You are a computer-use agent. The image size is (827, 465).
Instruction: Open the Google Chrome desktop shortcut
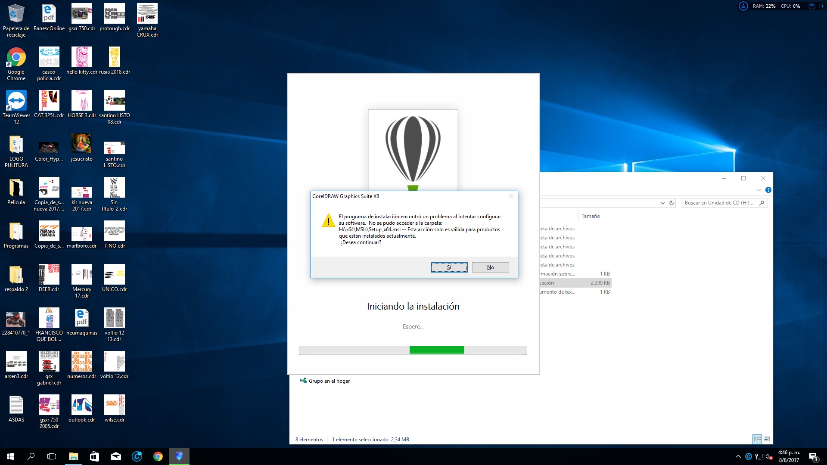click(16, 58)
